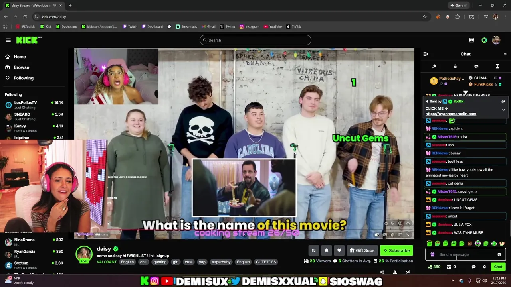Open SNEAKO channel in Following list

(34, 116)
